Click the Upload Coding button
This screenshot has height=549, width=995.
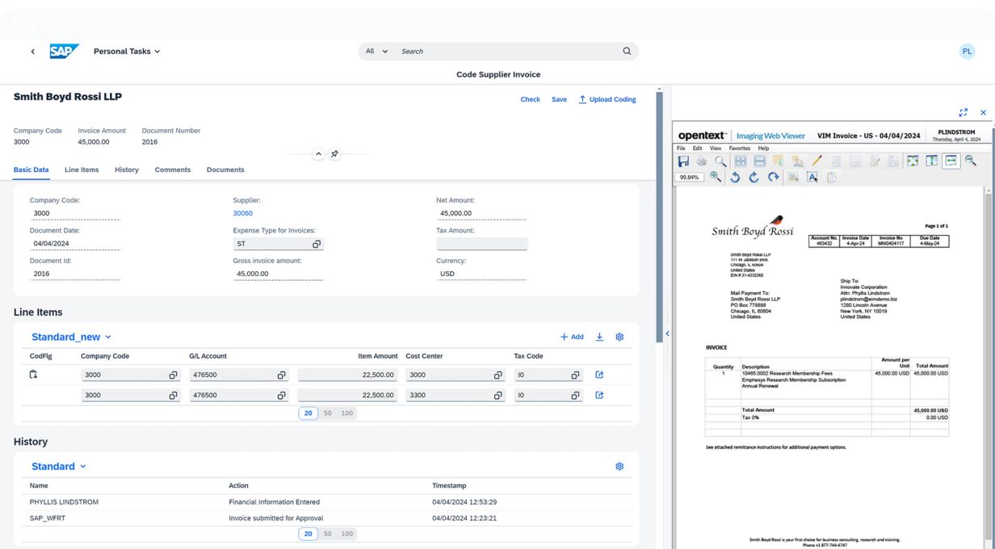(x=607, y=99)
